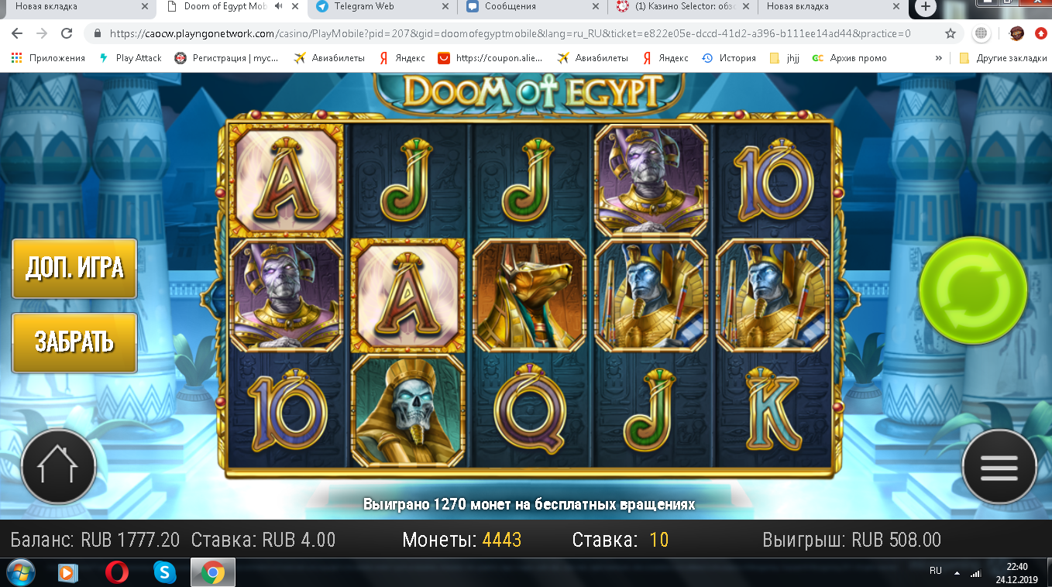Open the Windows Start menu orb
1052x587 pixels.
coord(20,572)
